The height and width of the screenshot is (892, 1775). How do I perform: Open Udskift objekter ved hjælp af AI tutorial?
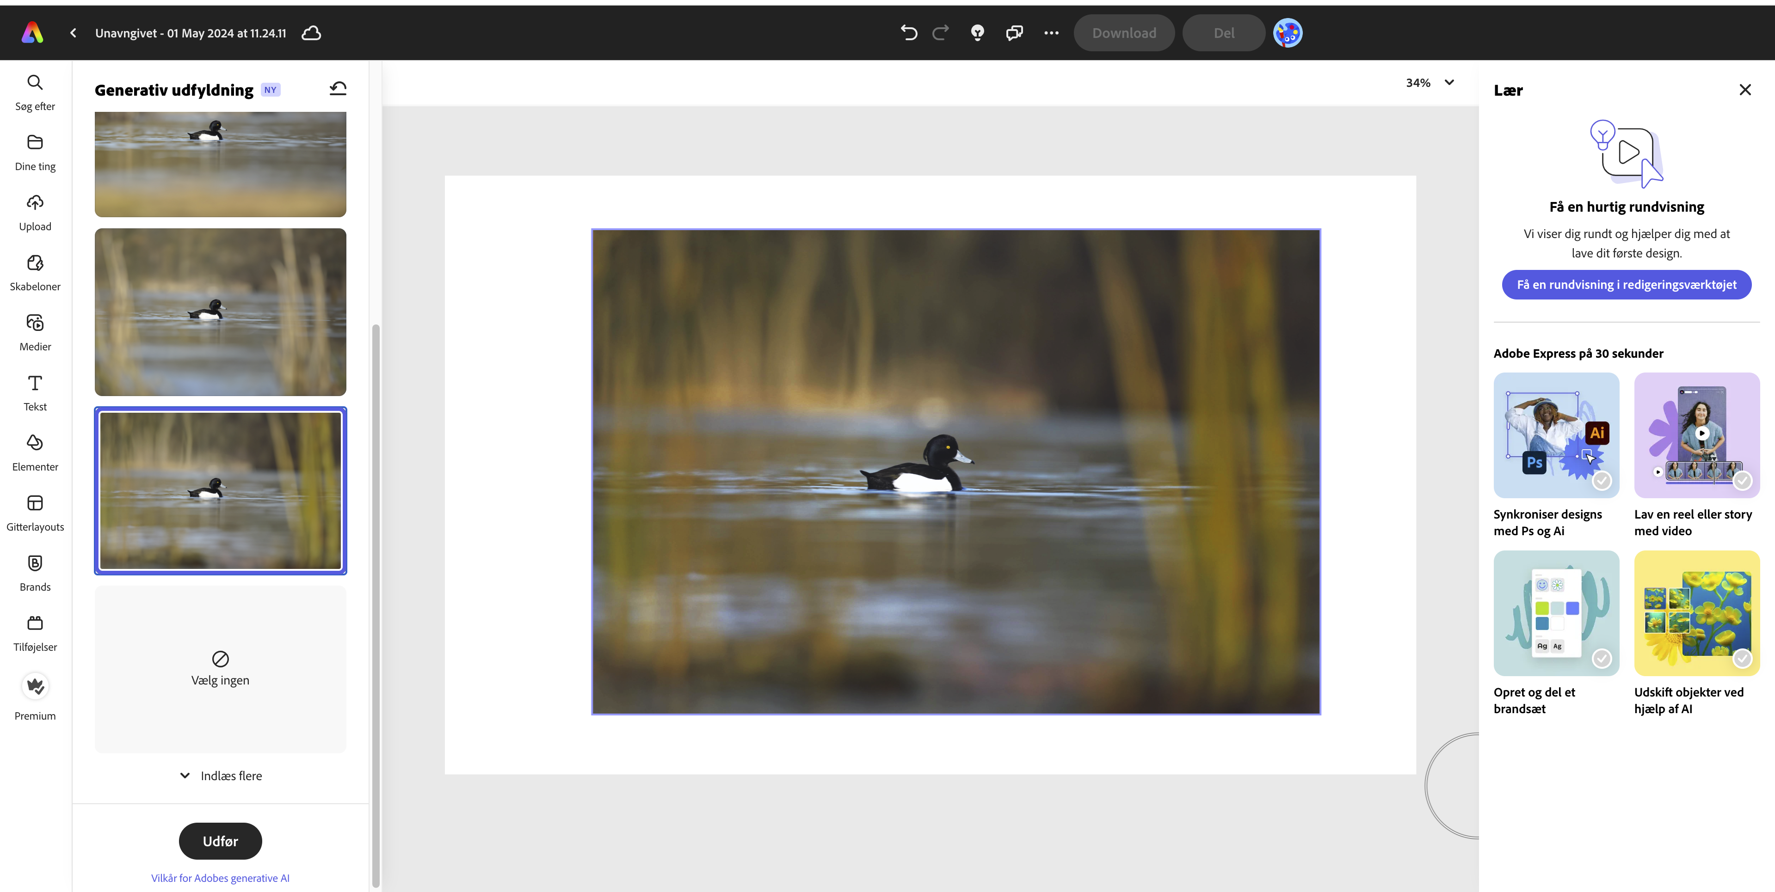click(1696, 613)
